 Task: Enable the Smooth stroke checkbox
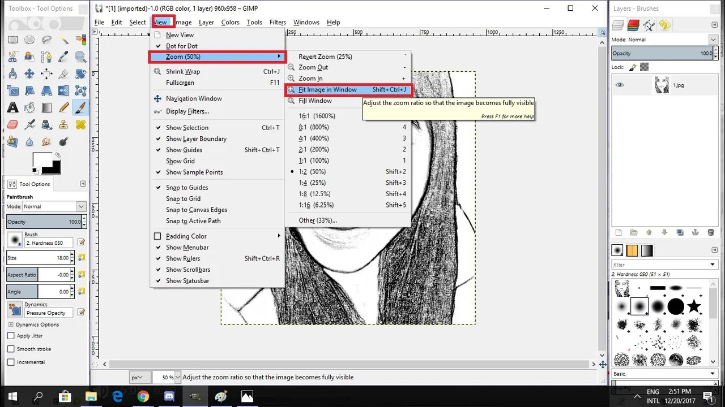click(x=11, y=349)
